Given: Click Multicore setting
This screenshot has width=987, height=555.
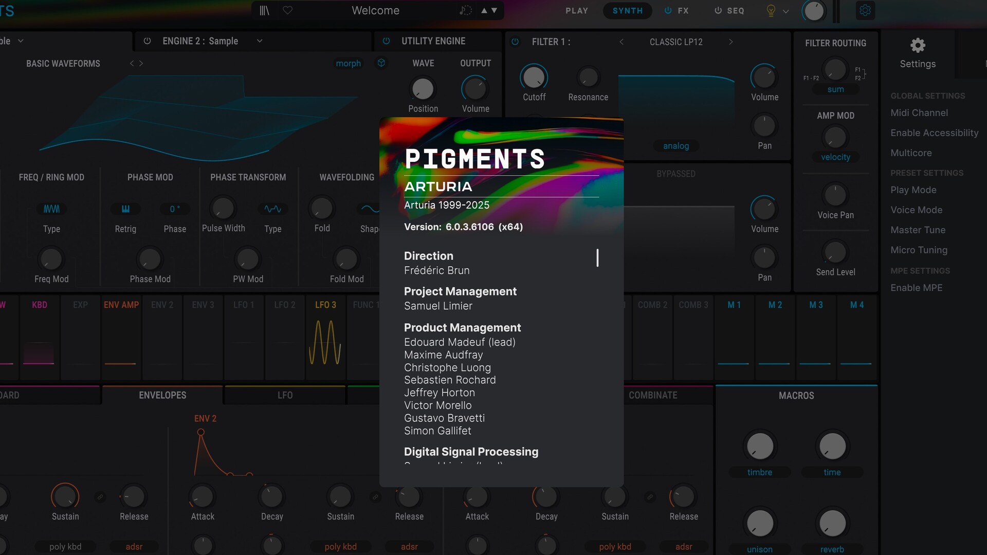Looking at the screenshot, I should tap(911, 153).
